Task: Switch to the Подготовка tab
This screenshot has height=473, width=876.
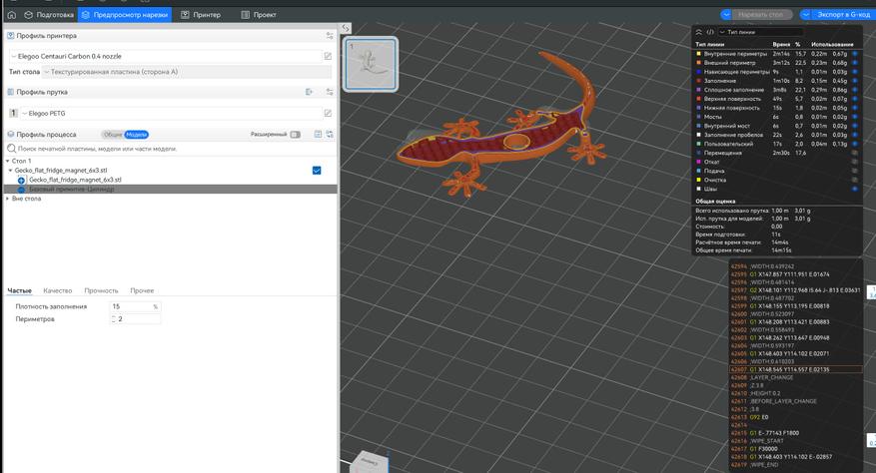Action: tap(49, 16)
